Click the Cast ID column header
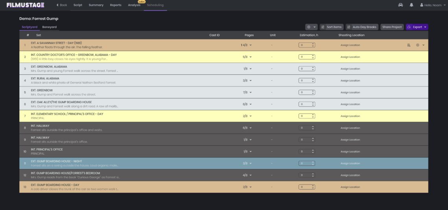The height and width of the screenshot is (210, 448). pos(215,35)
